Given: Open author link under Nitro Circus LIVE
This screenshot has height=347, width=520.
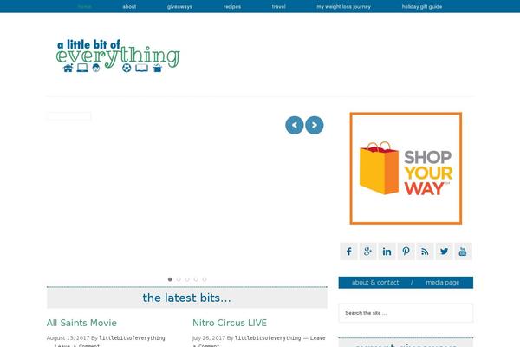Looking at the screenshot, I should pyautogui.click(x=268, y=338).
